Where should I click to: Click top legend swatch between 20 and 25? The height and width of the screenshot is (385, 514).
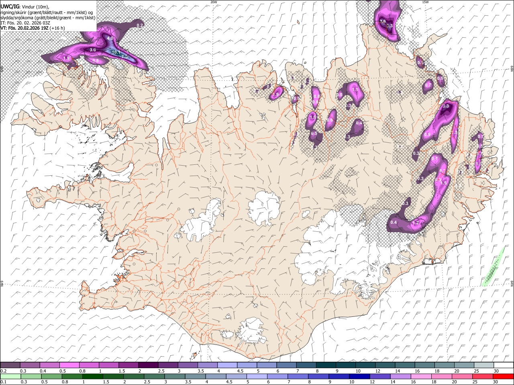464,365
